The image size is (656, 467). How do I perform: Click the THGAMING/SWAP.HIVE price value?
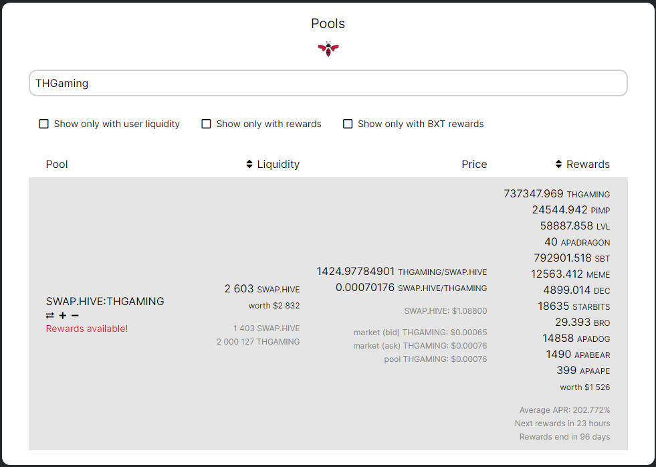coord(401,272)
